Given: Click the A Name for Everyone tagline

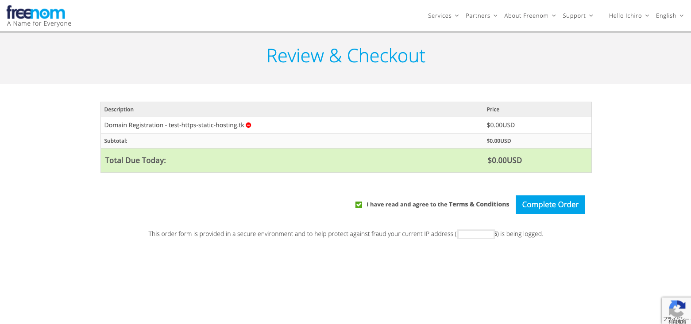Looking at the screenshot, I should click(x=39, y=23).
